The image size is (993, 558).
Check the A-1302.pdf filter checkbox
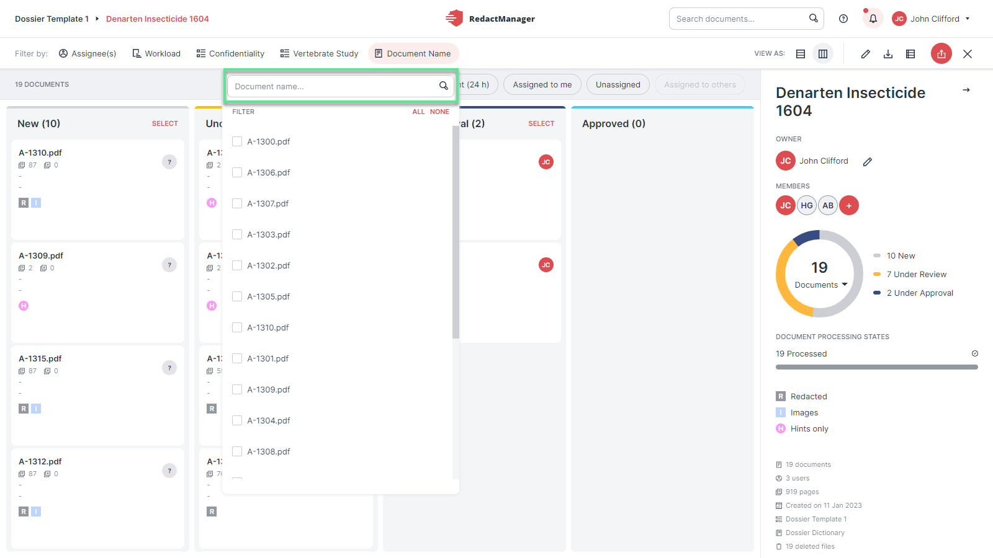pyautogui.click(x=237, y=265)
